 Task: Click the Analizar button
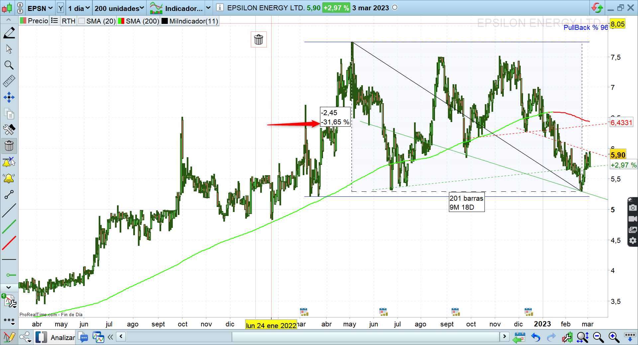pyautogui.click(x=56, y=337)
